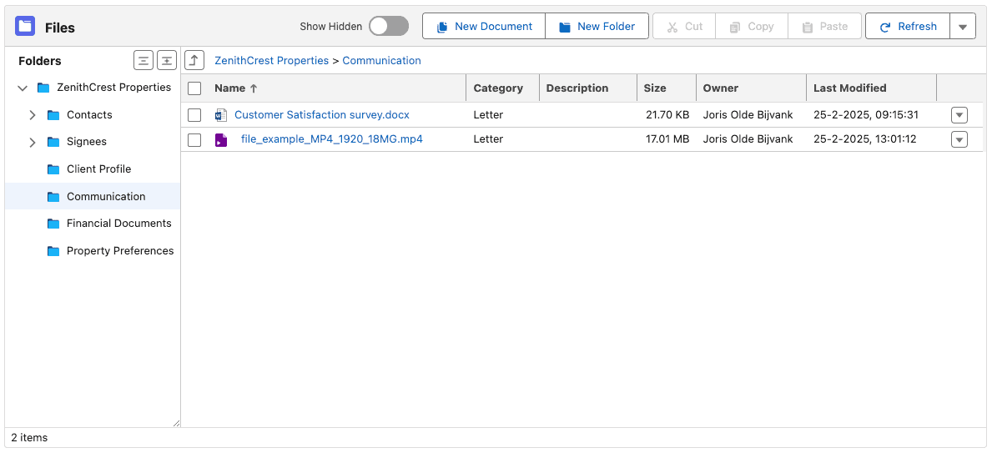Tick checkbox for Customer Satisfaction survey.docx
This screenshot has height=453, width=992.
(194, 115)
